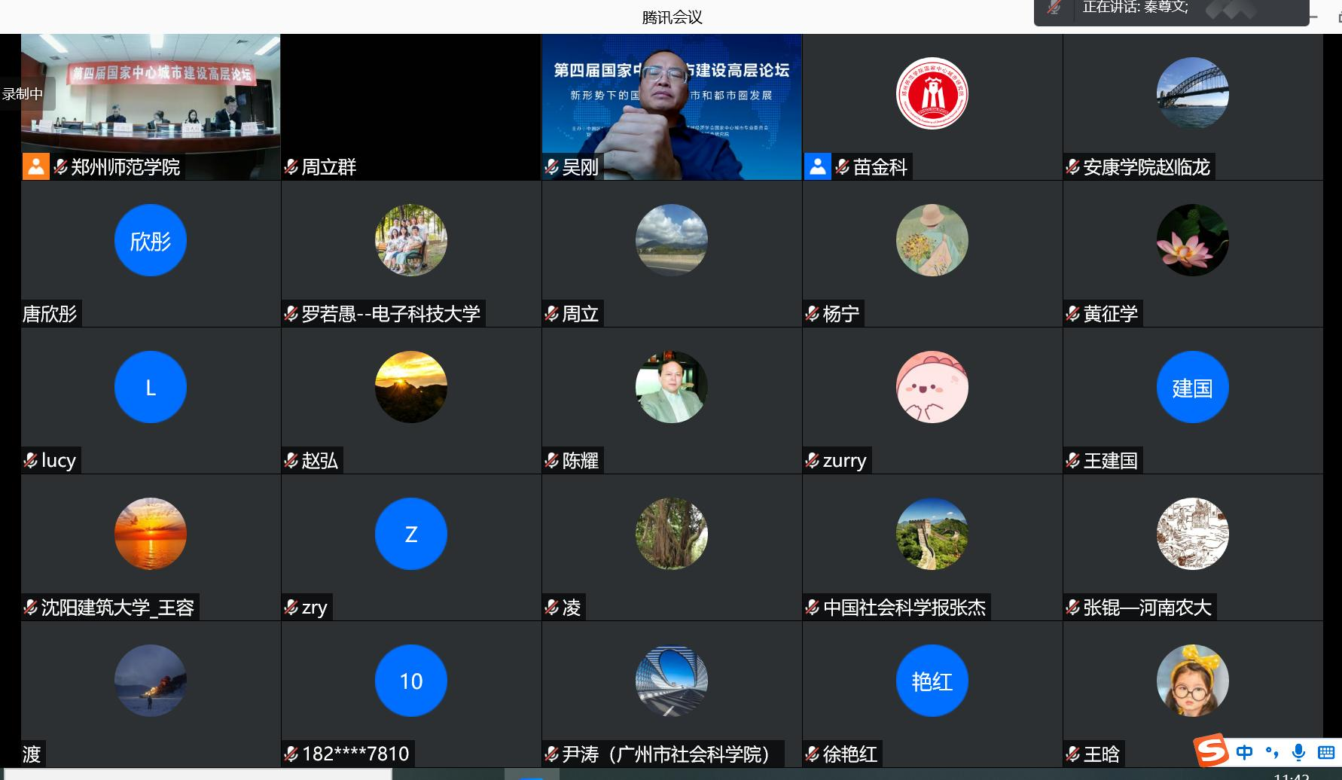The height and width of the screenshot is (780, 1342).
Task: Click the muted mic icon next to 尹涛
Action: point(551,754)
